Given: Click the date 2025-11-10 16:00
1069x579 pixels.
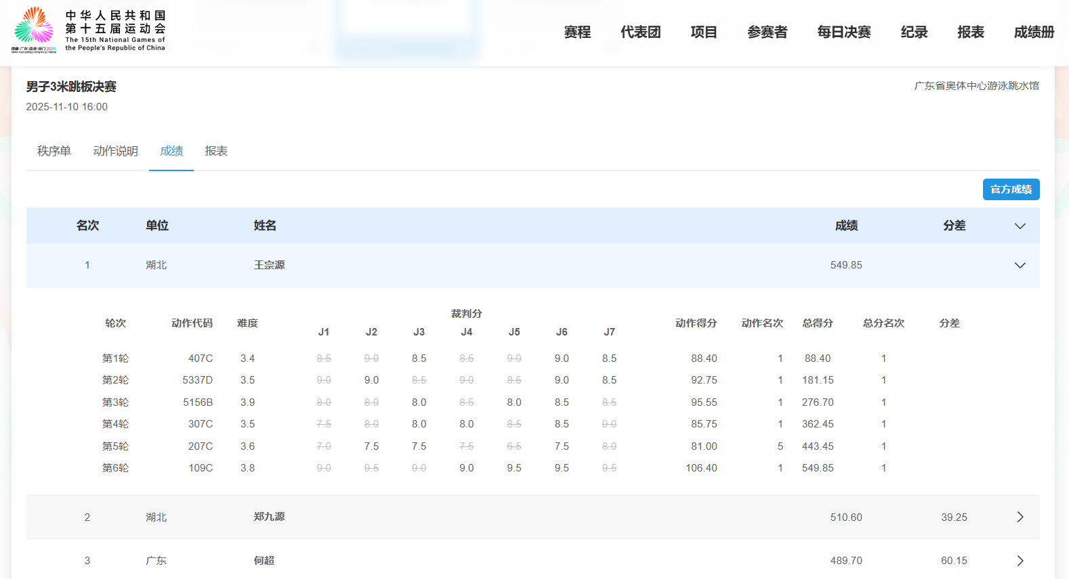Looking at the screenshot, I should pyautogui.click(x=66, y=107).
